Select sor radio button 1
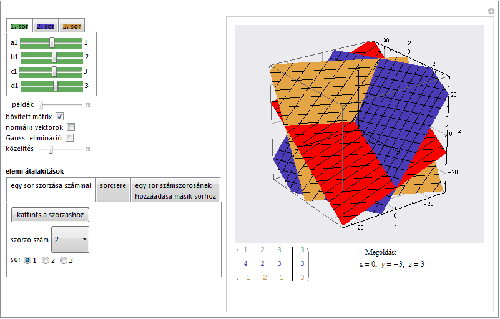The height and width of the screenshot is (319, 500). [x=27, y=260]
